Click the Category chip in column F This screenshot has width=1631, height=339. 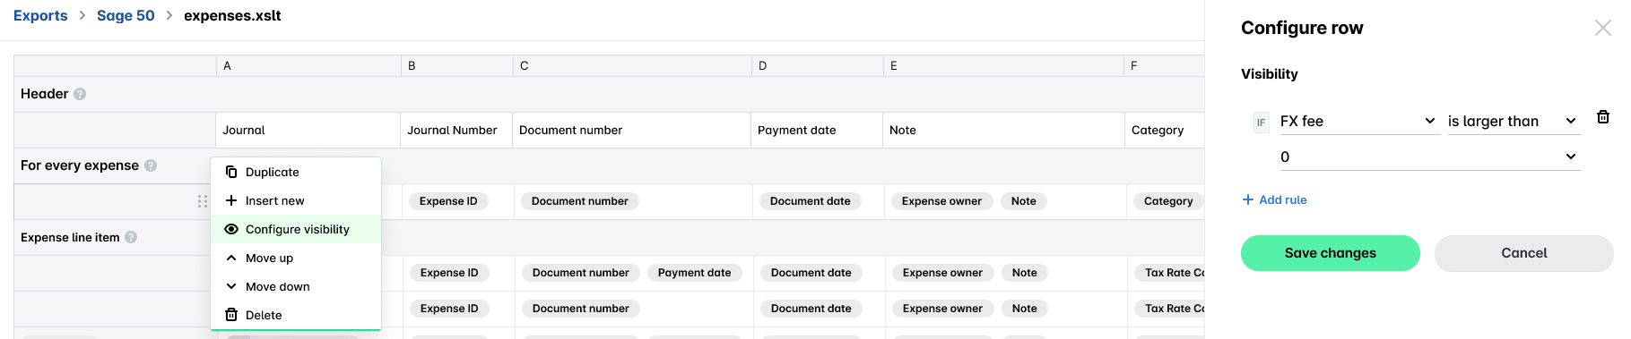1168,201
